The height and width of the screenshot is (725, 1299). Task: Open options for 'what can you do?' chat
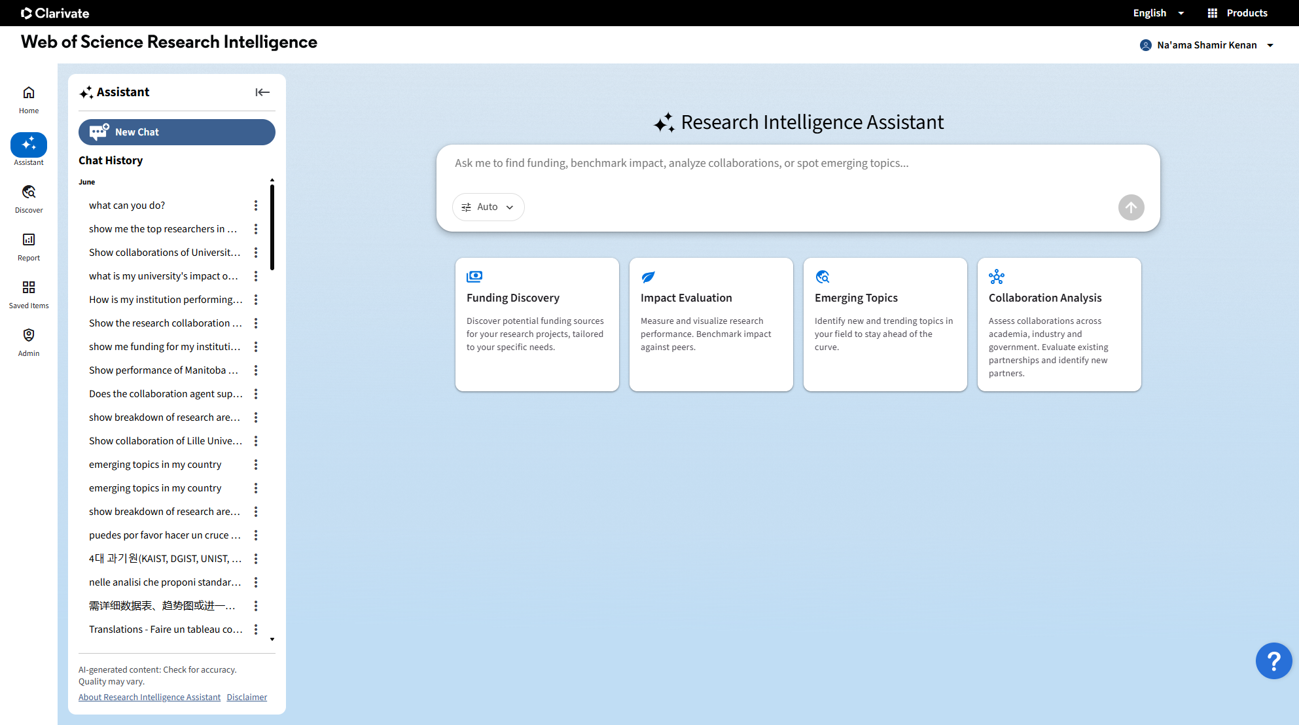[256, 205]
